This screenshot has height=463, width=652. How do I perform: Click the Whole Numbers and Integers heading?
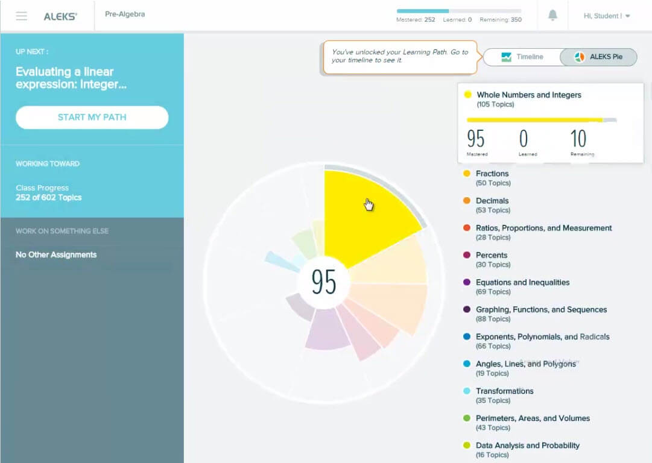click(529, 95)
